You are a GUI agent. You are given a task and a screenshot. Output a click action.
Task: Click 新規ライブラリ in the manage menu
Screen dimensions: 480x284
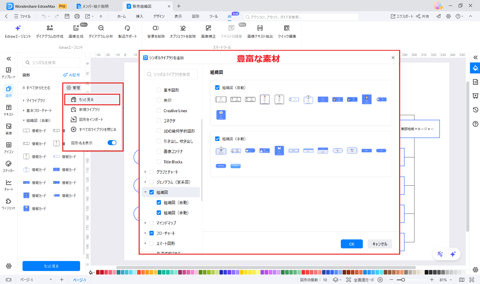click(89, 109)
